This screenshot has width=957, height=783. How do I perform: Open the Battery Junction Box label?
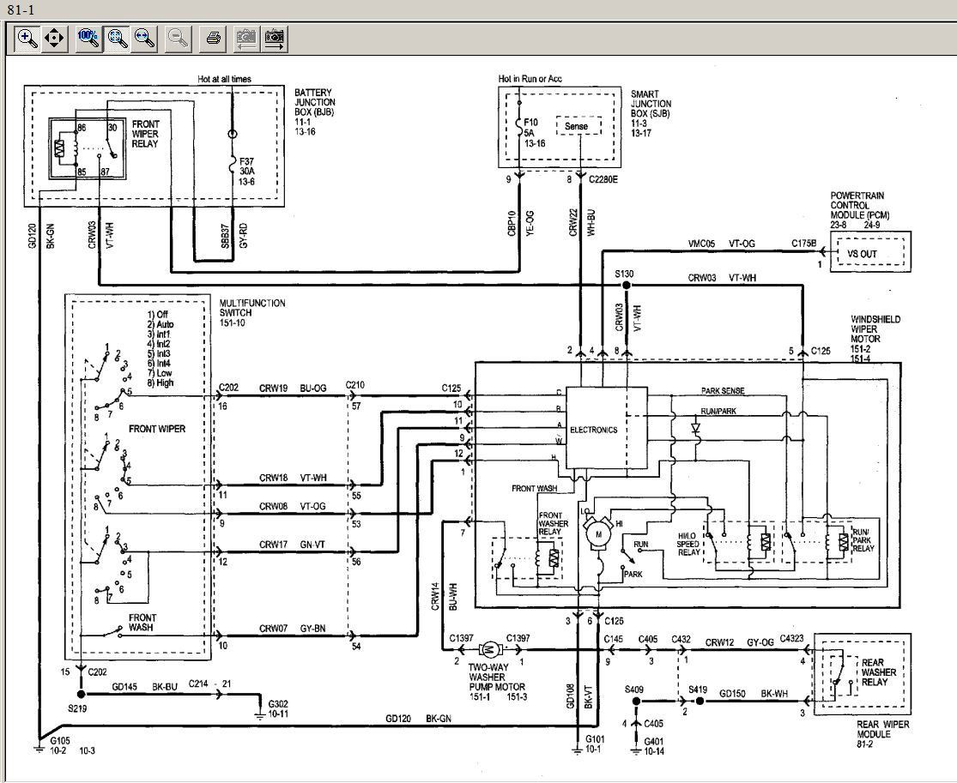click(x=315, y=111)
